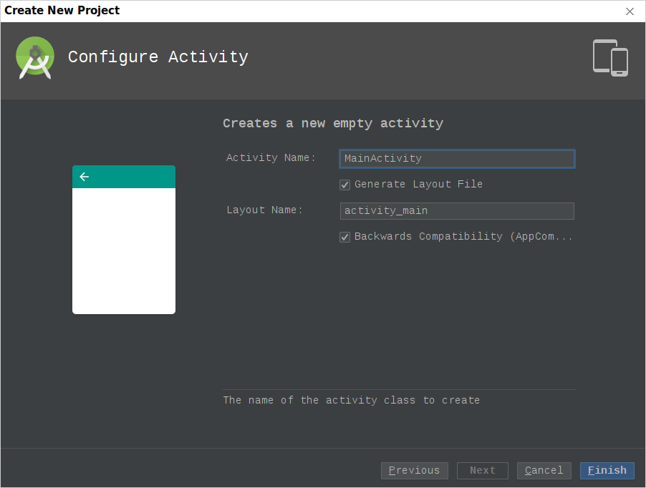Go back with the Previous button
This screenshot has height=488, width=646.
(414, 470)
